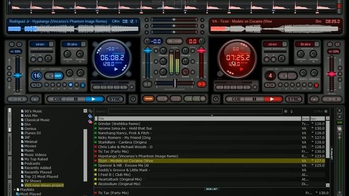Click the left deck pitch slider handle

point(17,75)
